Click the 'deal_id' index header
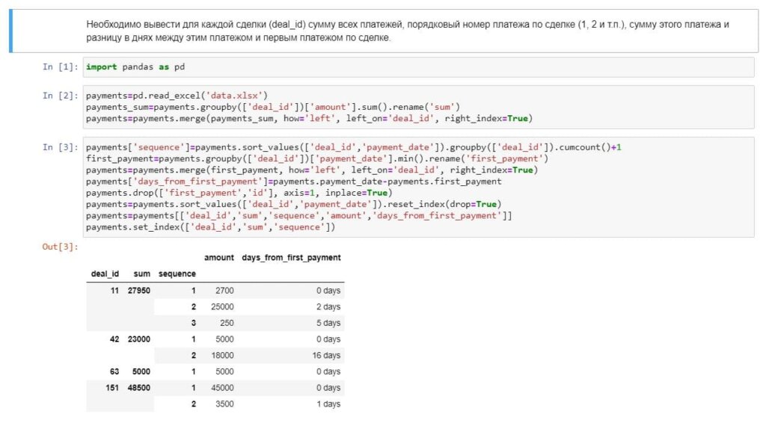Viewport: 766px width, 426px height. 105,274
